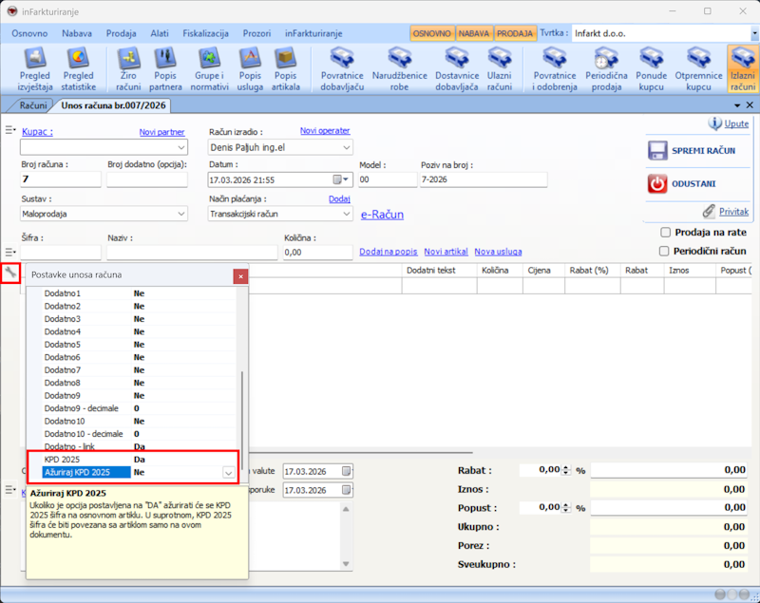Click the wrench settings icon
The height and width of the screenshot is (603, 760).
tap(10, 273)
